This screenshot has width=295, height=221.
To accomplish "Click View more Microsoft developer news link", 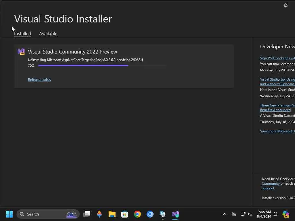I will point(277,131).
